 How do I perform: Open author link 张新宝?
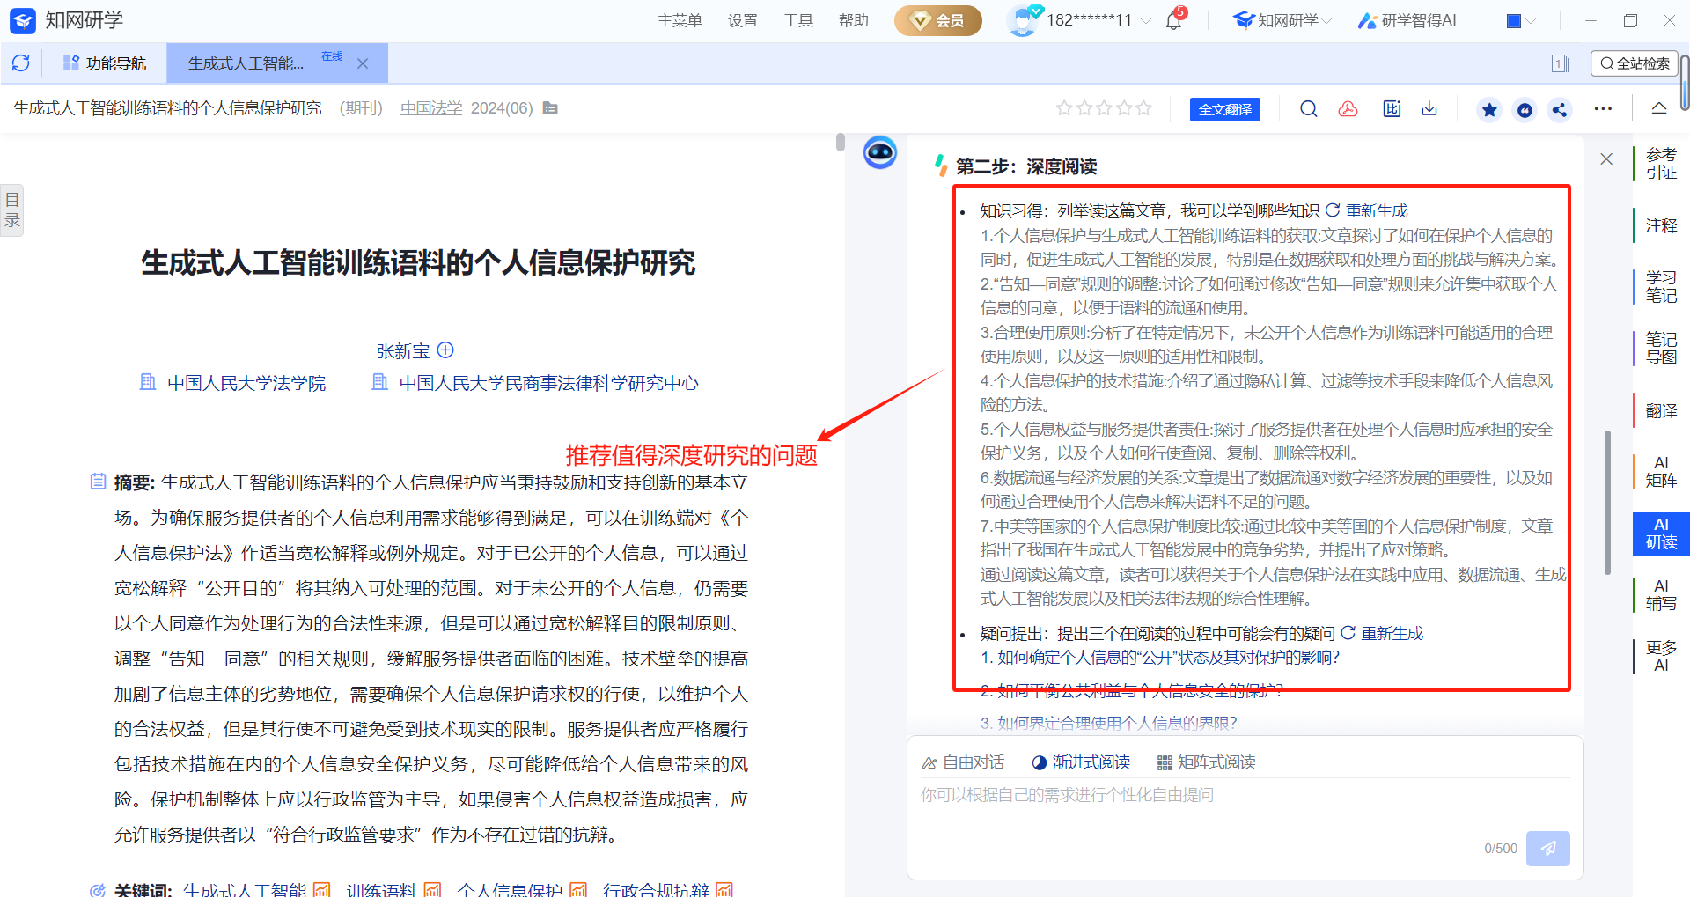[x=403, y=351]
